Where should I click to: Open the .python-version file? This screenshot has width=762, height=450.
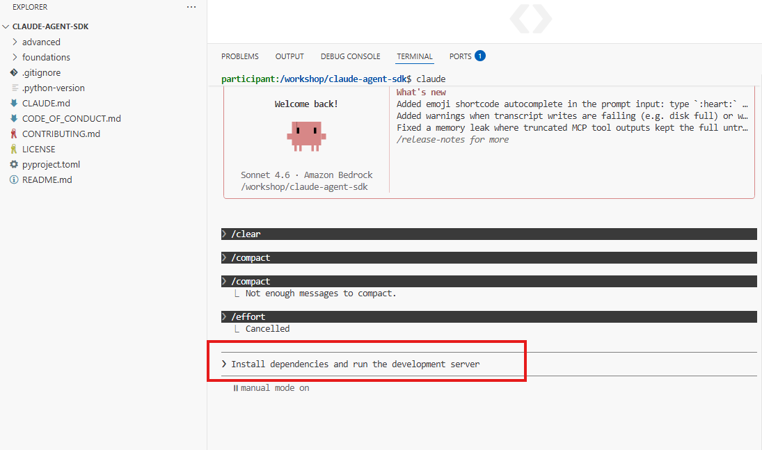pos(54,88)
